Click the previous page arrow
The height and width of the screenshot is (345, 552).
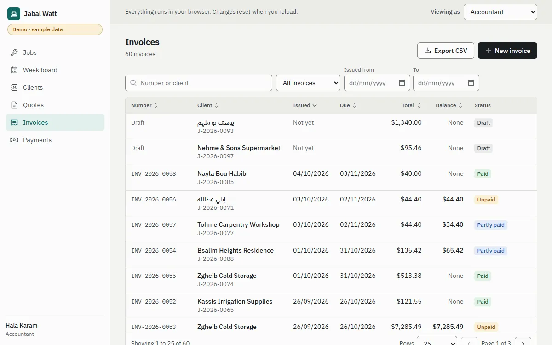point(469,341)
